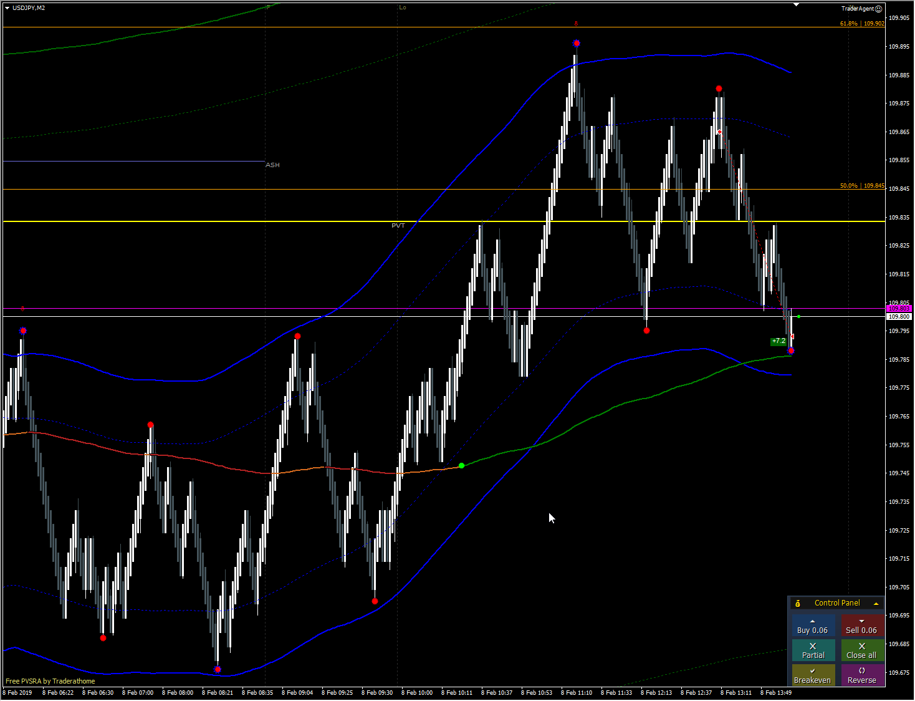Click the Free PVSRA by Traderathome label
The image size is (915, 701).
click(50, 681)
